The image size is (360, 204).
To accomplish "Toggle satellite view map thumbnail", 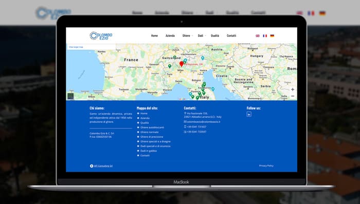I will (x=70, y=96).
